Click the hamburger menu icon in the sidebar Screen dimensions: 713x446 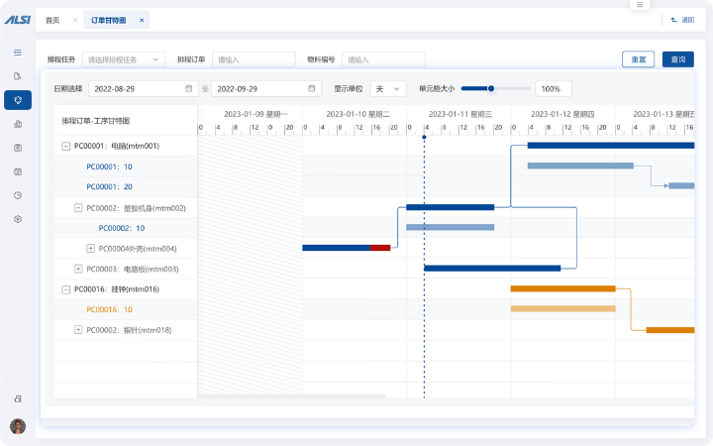click(18, 52)
